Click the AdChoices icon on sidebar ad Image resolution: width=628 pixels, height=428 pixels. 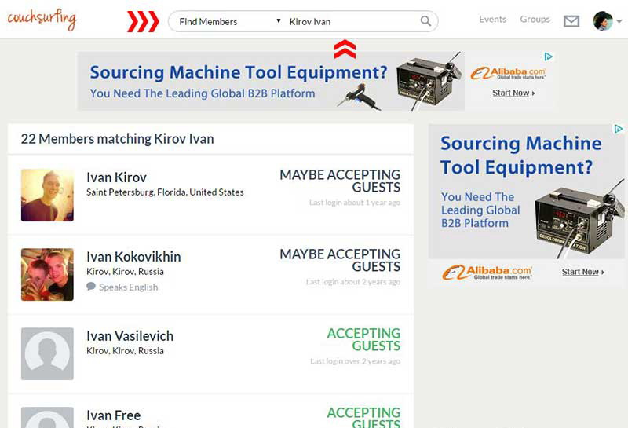click(619, 129)
